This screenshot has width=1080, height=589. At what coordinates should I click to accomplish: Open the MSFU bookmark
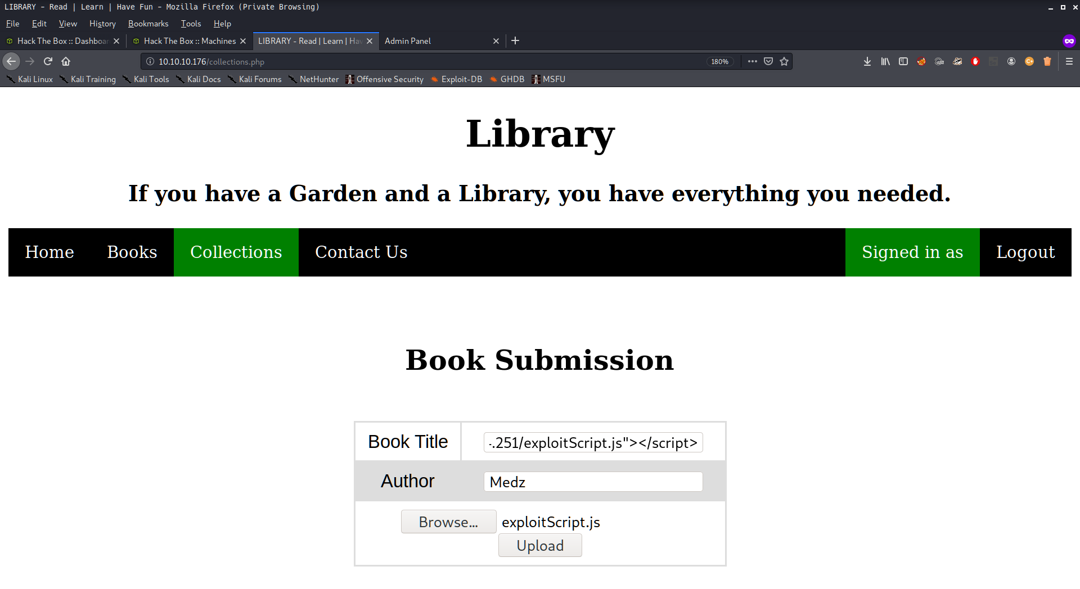[548, 79]
